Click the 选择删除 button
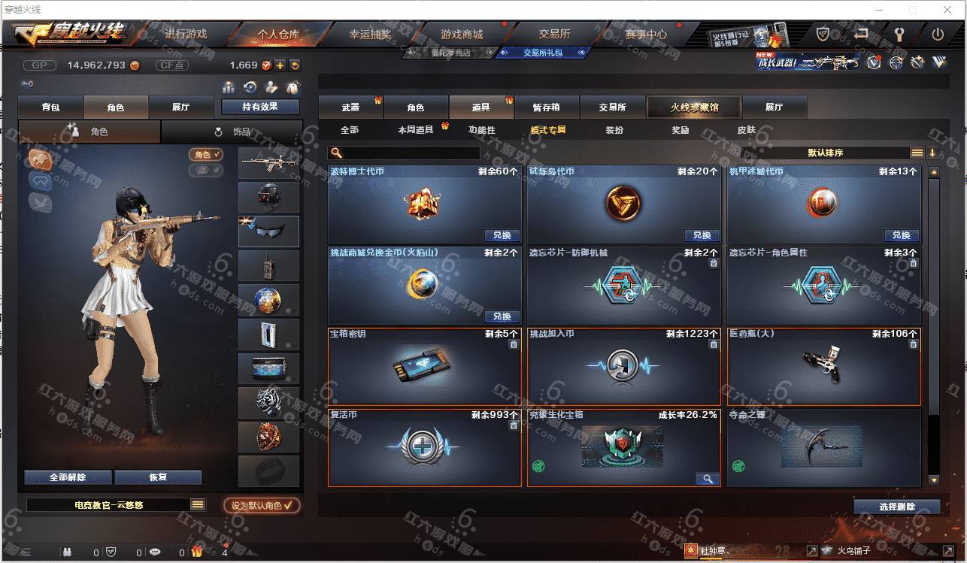967x563 pixels. click(x=897, y=507)
